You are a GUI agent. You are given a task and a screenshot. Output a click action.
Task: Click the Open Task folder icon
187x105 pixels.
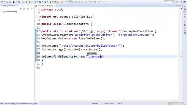[x=58, y=2]
